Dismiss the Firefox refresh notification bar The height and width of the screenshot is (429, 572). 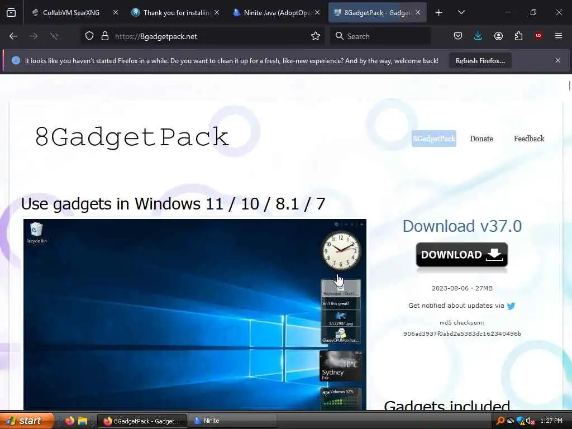click(558, 60)
